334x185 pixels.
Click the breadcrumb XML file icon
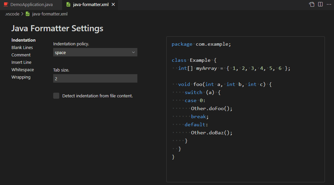pos(28,14)
